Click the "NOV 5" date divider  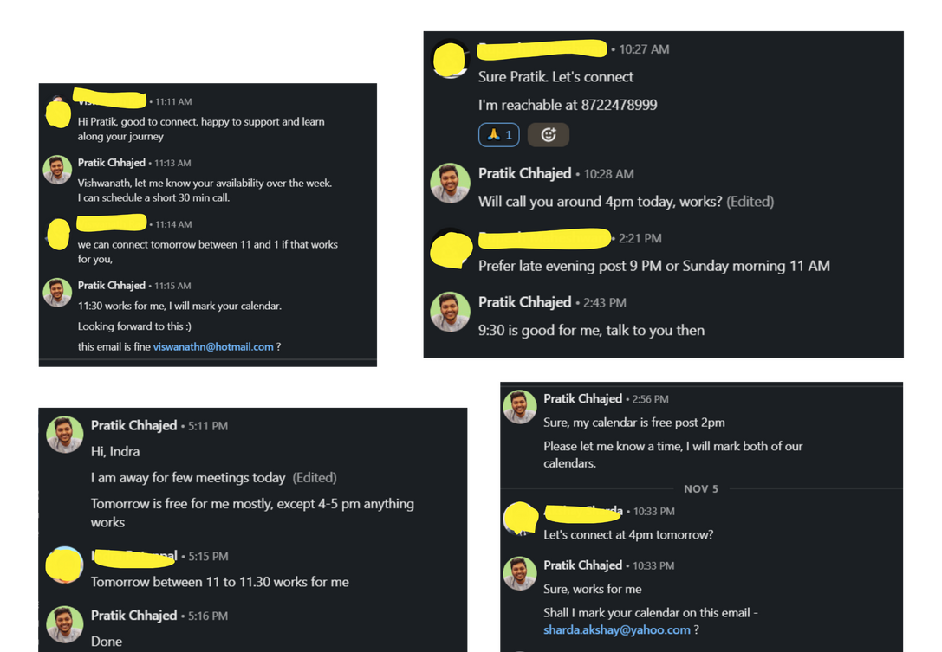click(701, 488)
